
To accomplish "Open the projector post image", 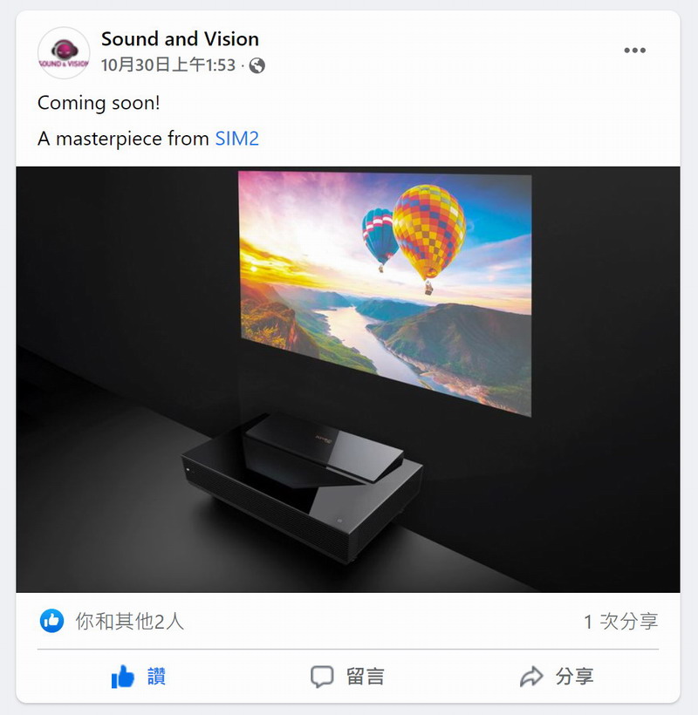I will 348,379.
